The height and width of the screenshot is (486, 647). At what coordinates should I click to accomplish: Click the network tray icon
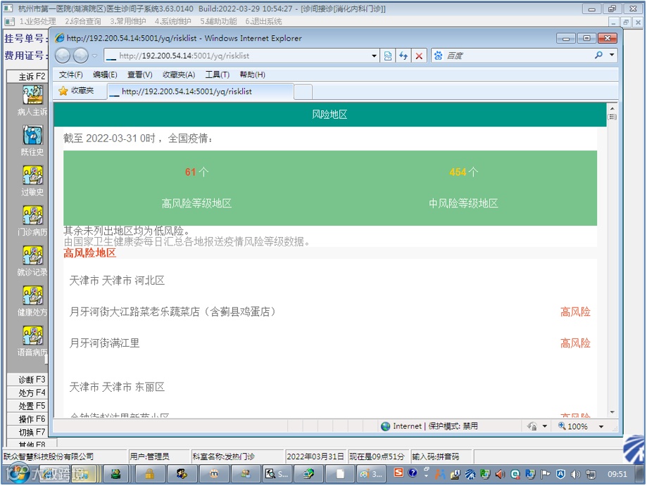click(x=591, y=475)
